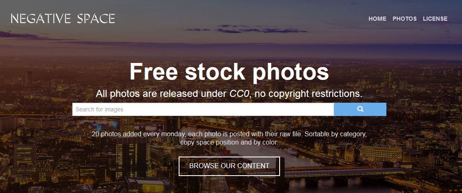
Task: Click the word SPACE in the logo
Action: point(96,19)
